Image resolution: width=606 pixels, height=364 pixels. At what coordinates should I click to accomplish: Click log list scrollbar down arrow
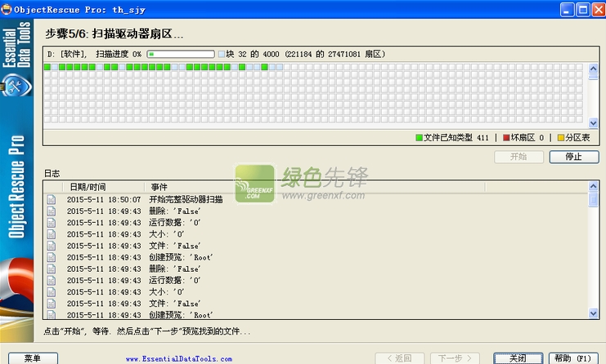(x=593, y=313)
